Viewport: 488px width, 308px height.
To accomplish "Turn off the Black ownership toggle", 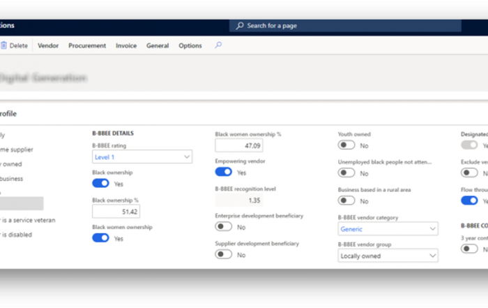I will 101,183.
